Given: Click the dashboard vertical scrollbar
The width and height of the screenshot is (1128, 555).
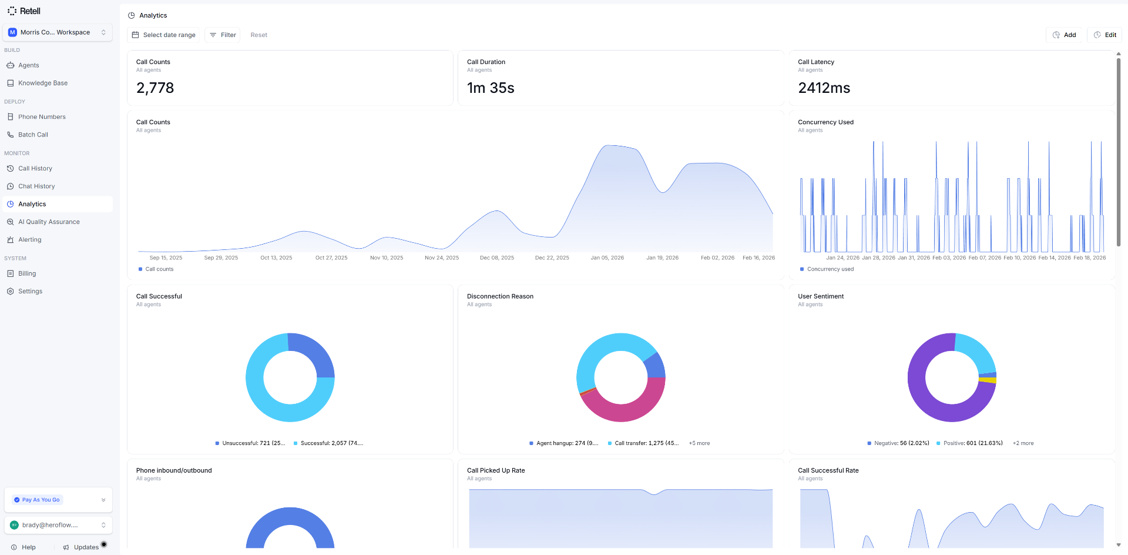Looking at the screenshot, I should (x=1119, y=152).
